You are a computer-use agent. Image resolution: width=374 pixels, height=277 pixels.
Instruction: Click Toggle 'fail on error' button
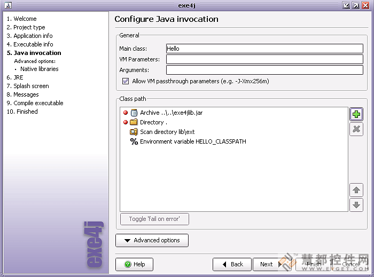pyautogui.click(x=154, y=219)
